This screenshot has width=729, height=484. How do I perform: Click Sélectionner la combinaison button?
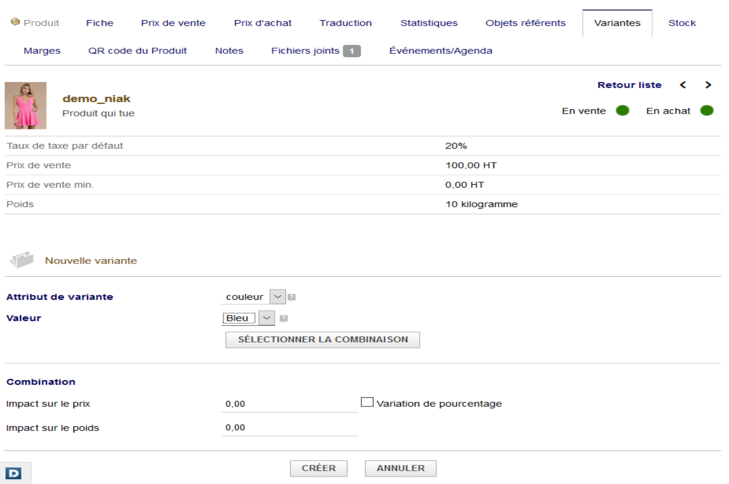pos(323,339)
